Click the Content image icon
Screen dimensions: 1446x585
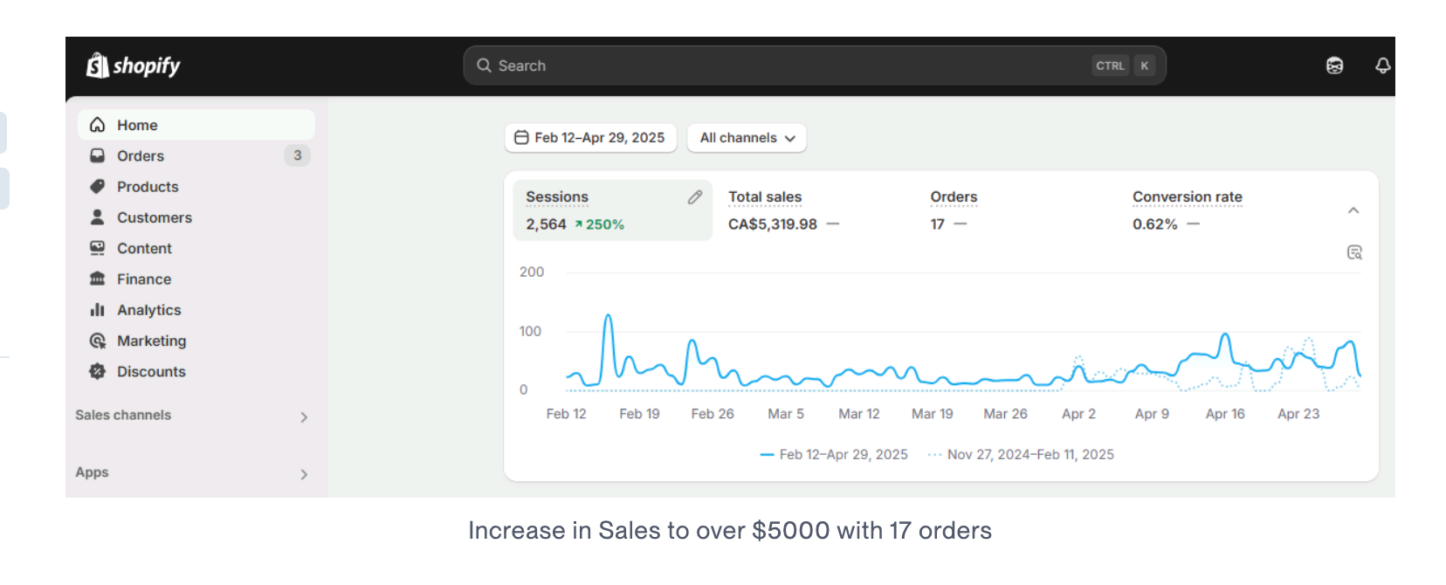click(98, 248)
